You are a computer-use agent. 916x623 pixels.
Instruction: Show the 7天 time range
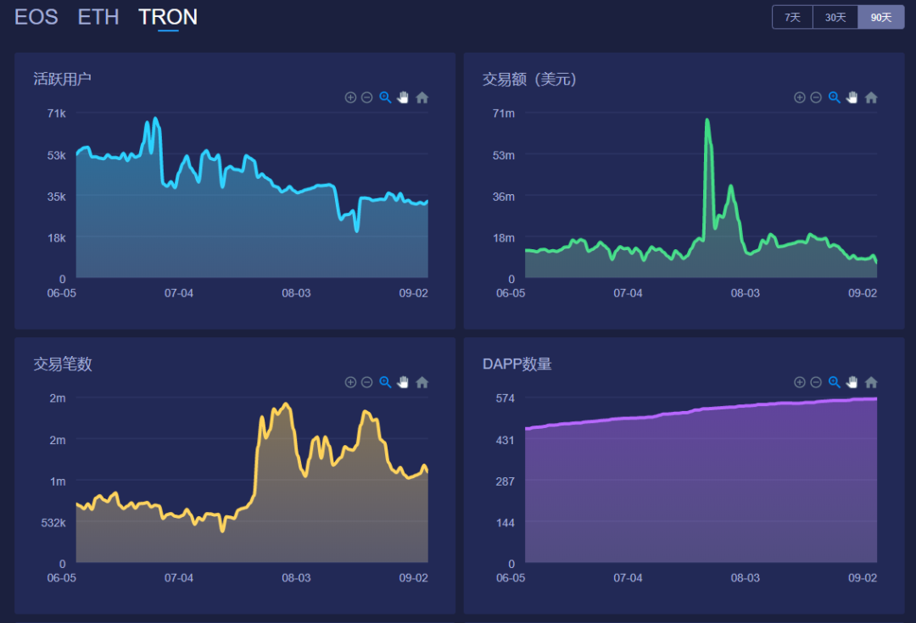[792, 18]
